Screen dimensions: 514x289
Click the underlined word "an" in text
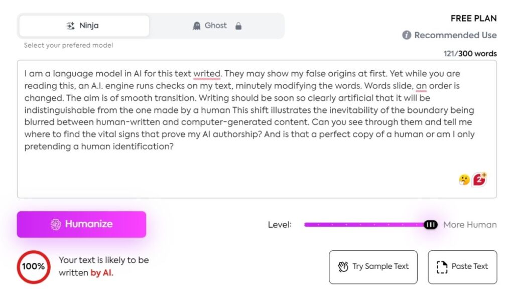pyautogui.click(x=421, y=86)
